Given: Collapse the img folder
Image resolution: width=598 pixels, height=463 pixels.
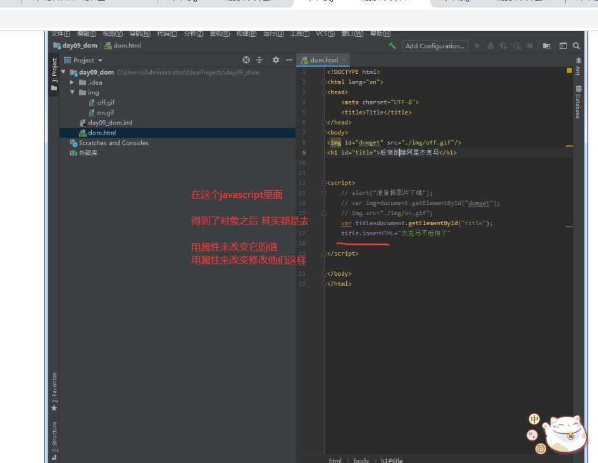Looking at the screenshot, I should tap(72, 92).
